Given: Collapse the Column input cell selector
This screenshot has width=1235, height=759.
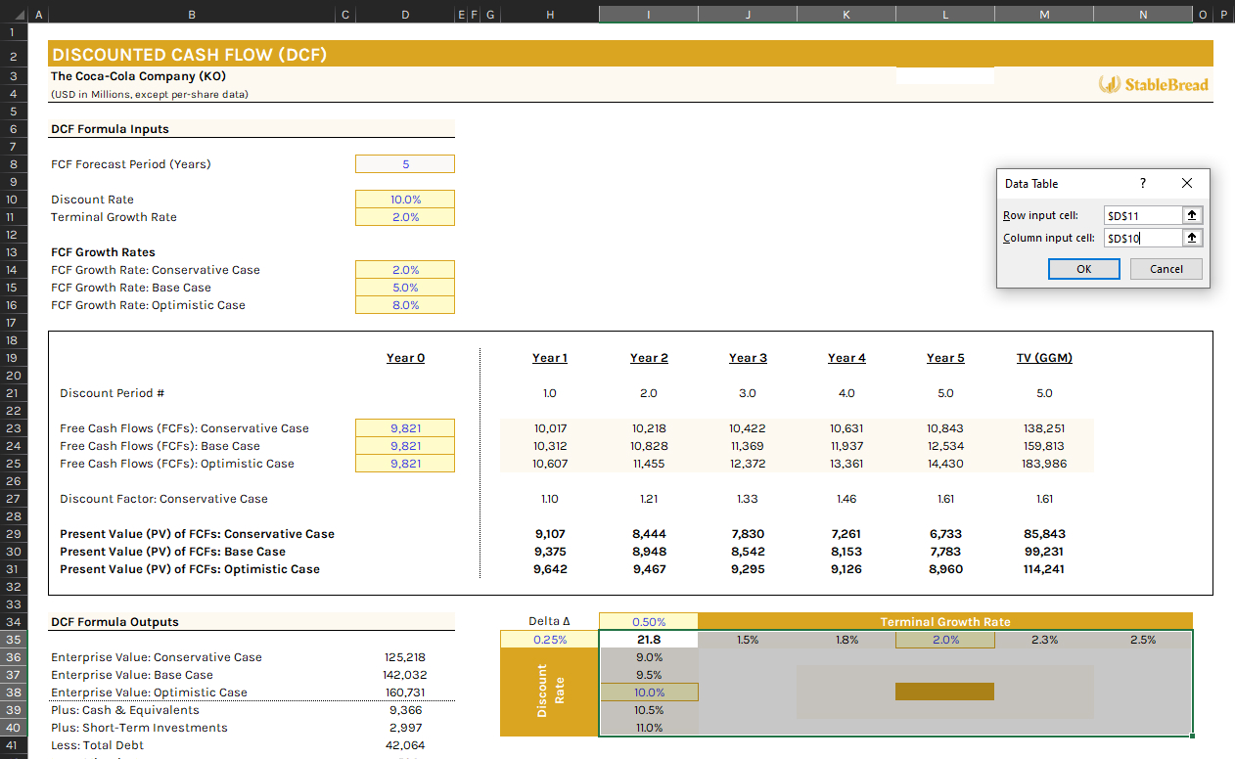Looking at the screenshot, I should pyautogui.click(x=1192, y=238).
